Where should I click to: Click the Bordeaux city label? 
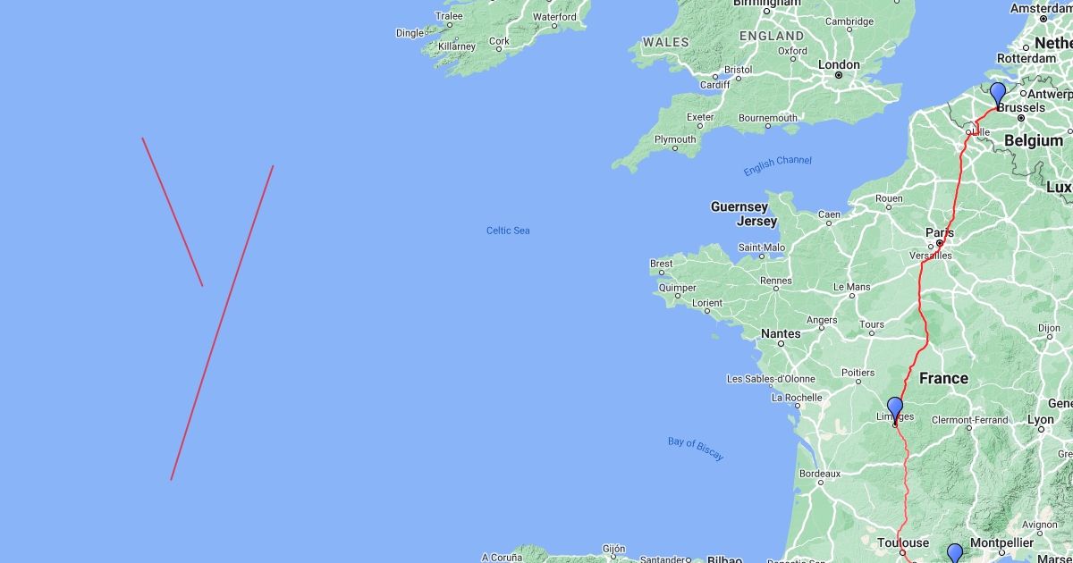point(820,473)
